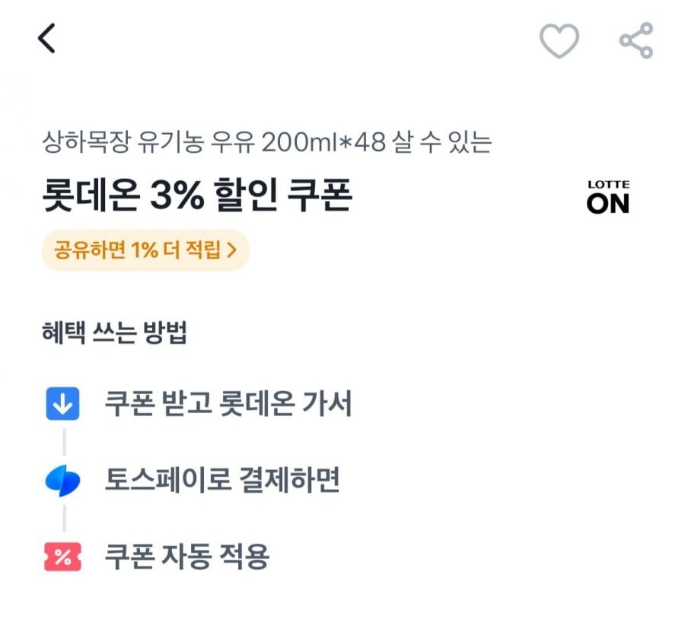The image size is (685, 626).
Task: Tap the blue download arrow icon
Action: point(62,405)
